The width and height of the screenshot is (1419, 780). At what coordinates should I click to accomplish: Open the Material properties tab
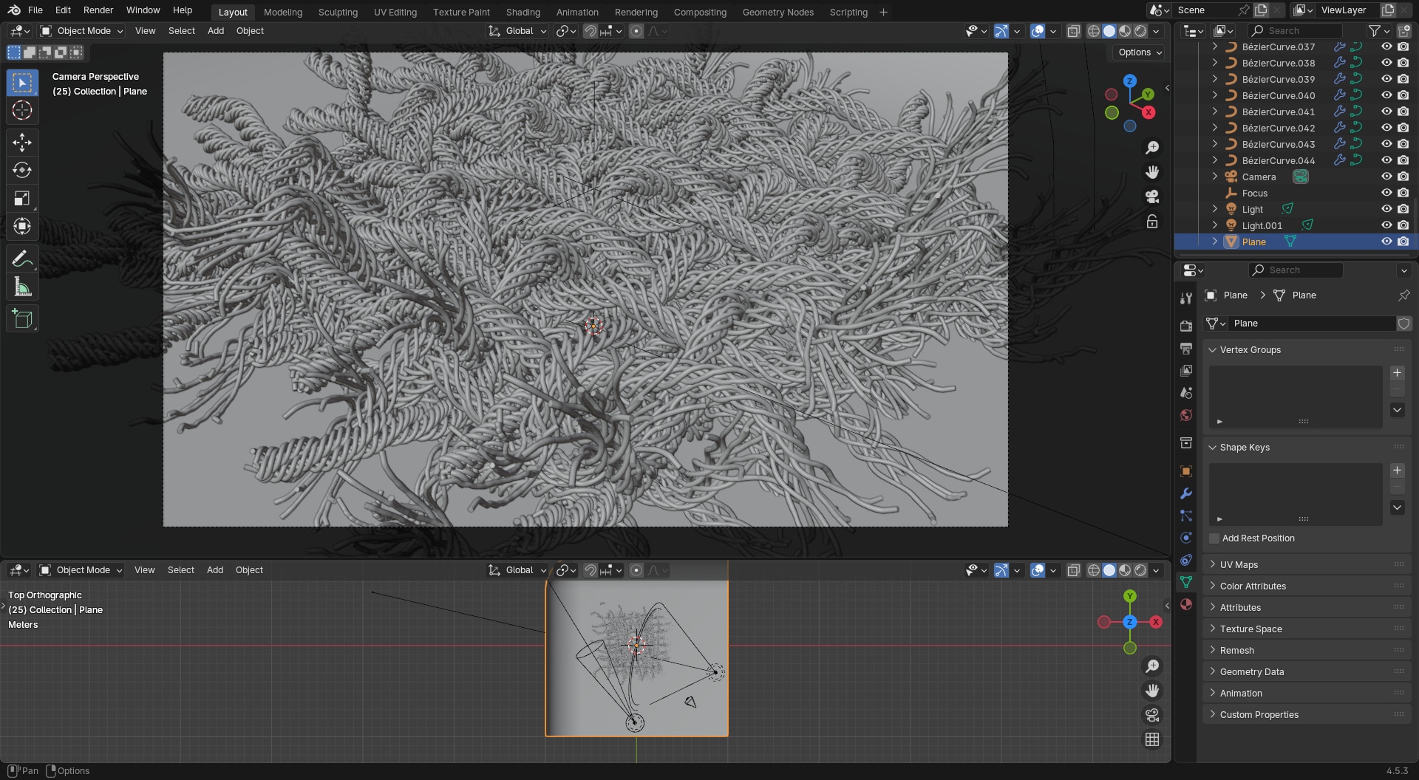click(x=1186, y=604)
